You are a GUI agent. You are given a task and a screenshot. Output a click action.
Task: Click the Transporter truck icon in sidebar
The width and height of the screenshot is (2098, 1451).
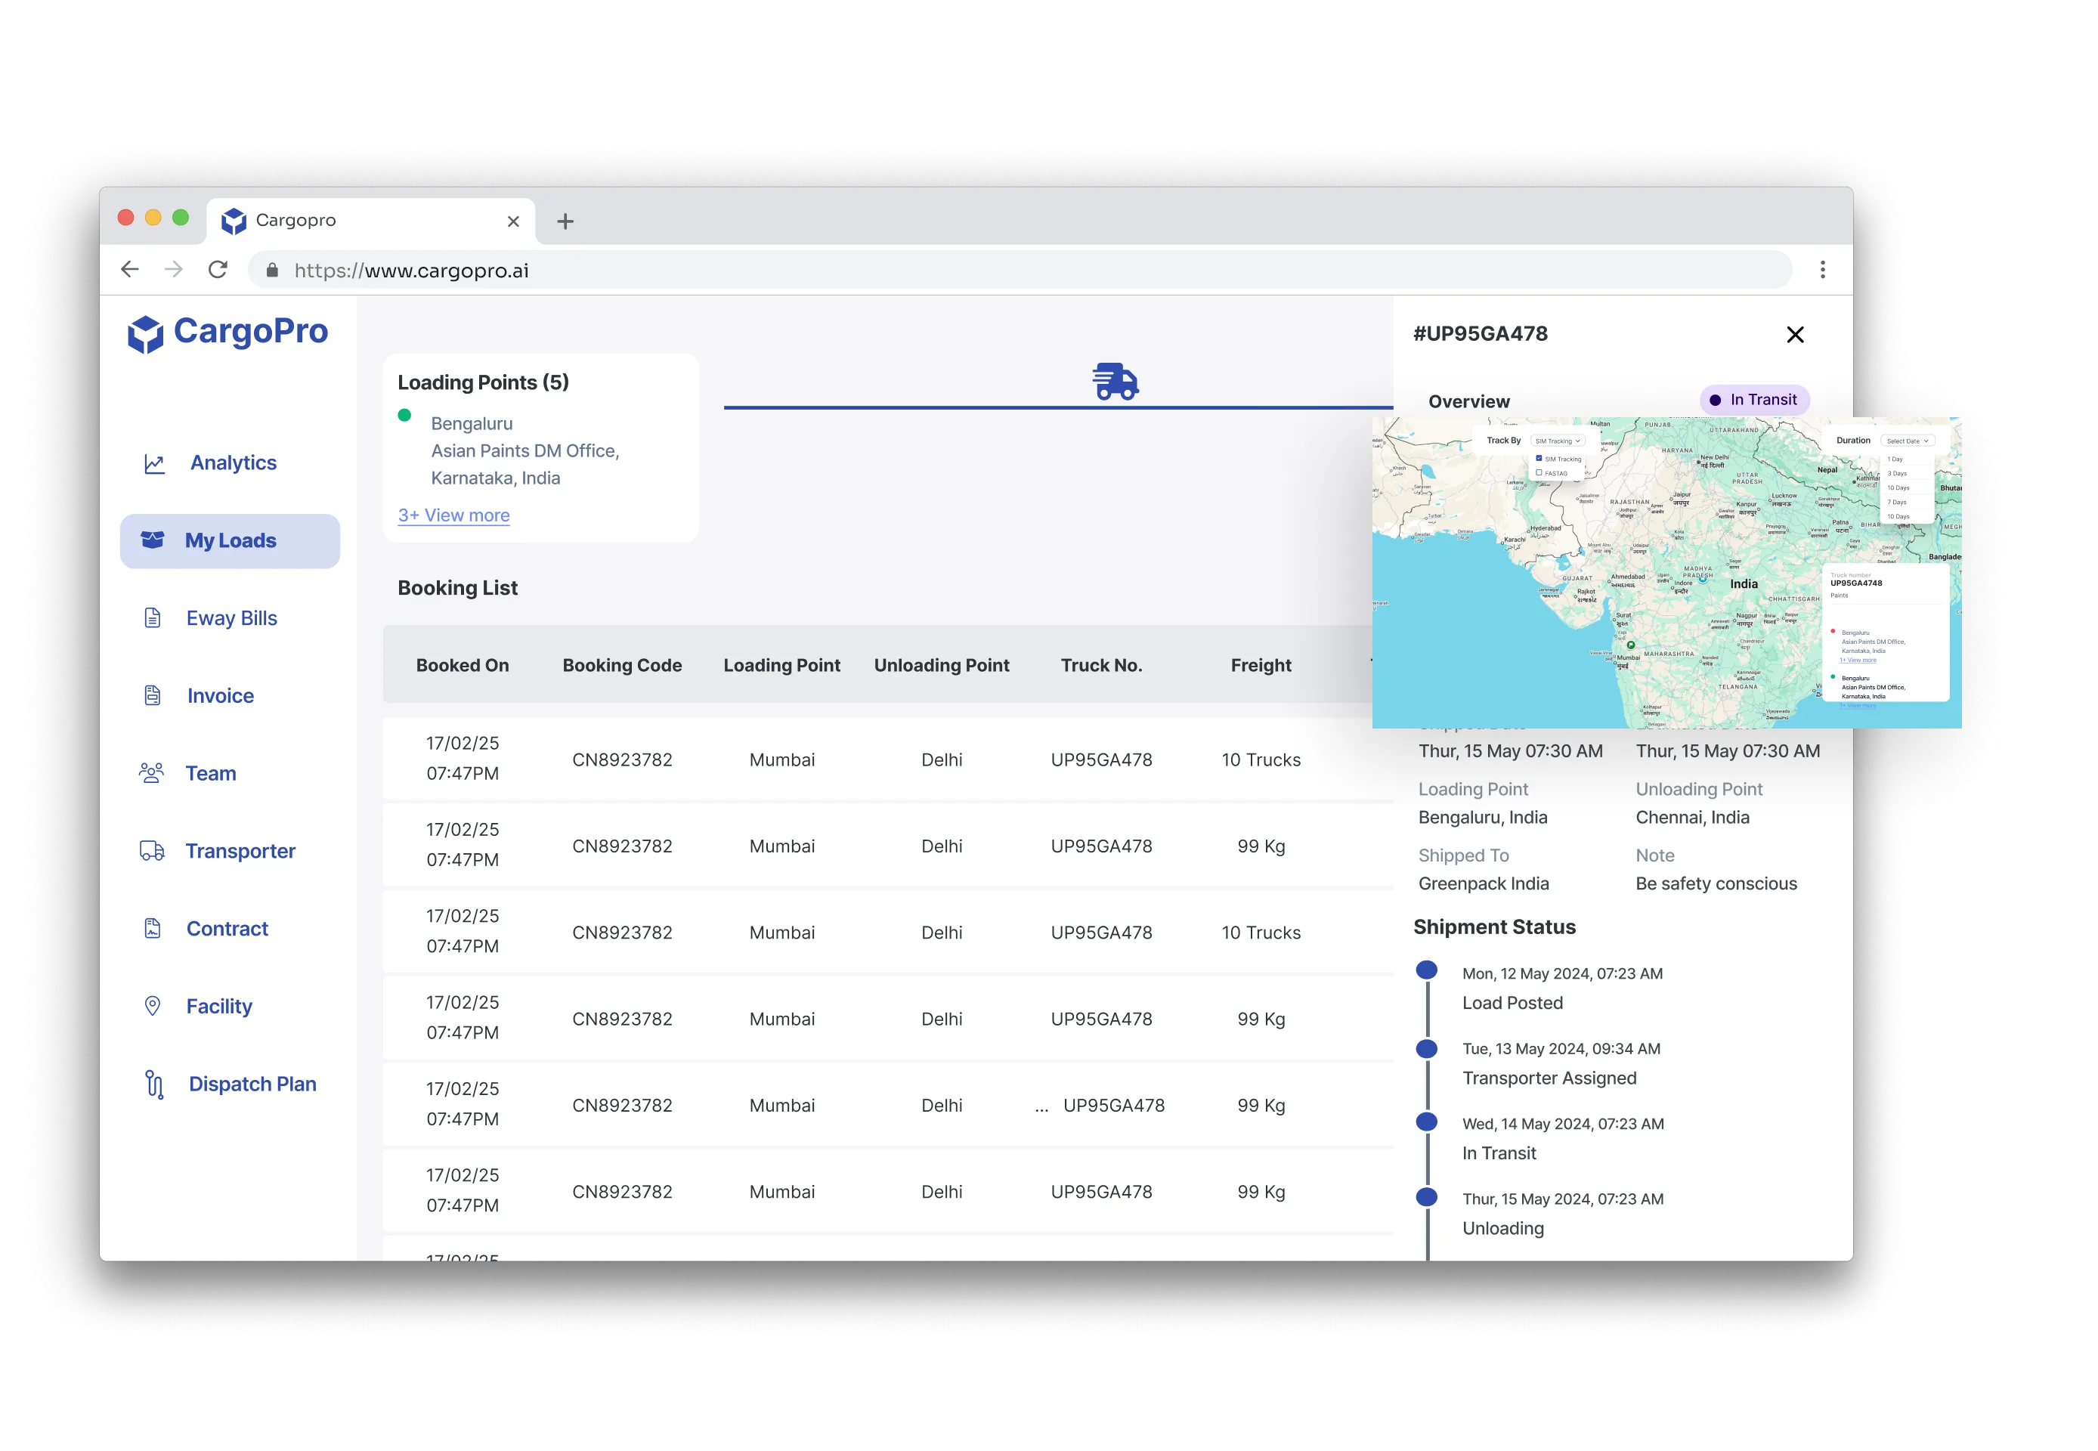coord(152,851)
